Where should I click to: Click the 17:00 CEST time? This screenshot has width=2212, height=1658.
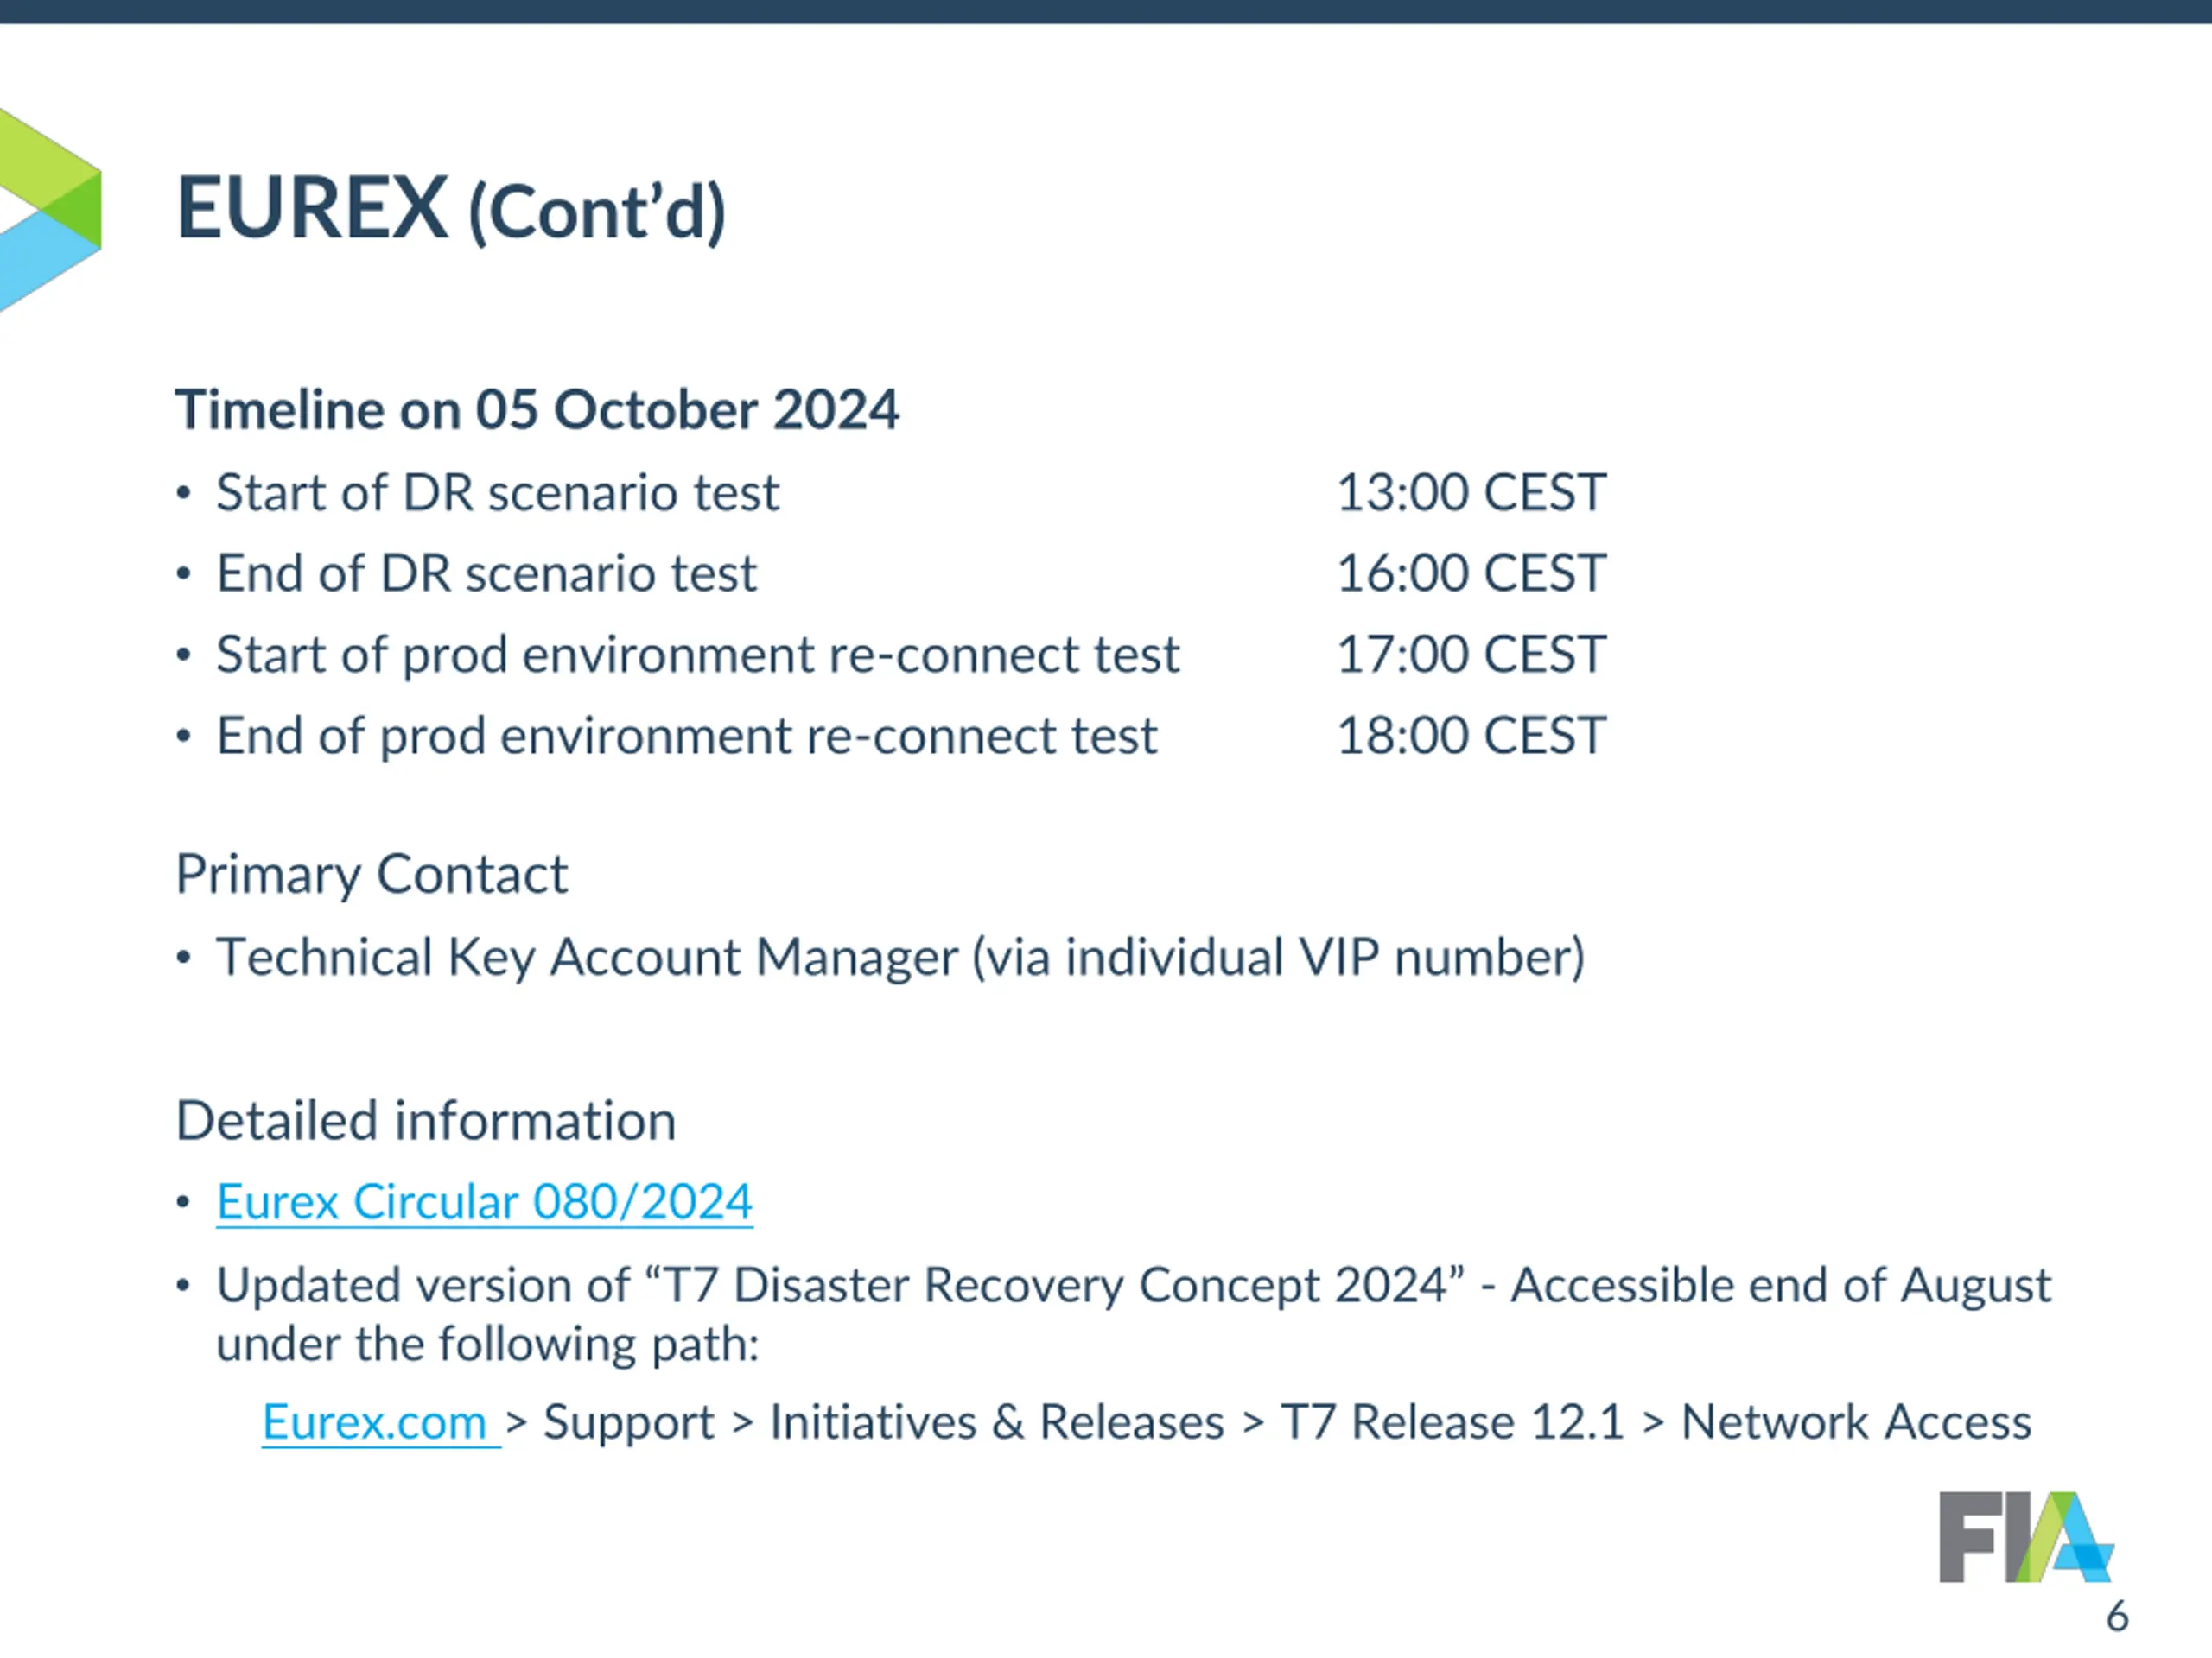pos(1471,655)
